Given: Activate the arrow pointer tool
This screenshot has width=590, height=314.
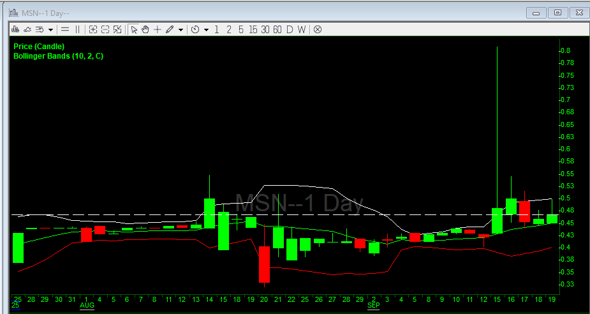Looking at the screenshot, I should (x=134, y=29).
